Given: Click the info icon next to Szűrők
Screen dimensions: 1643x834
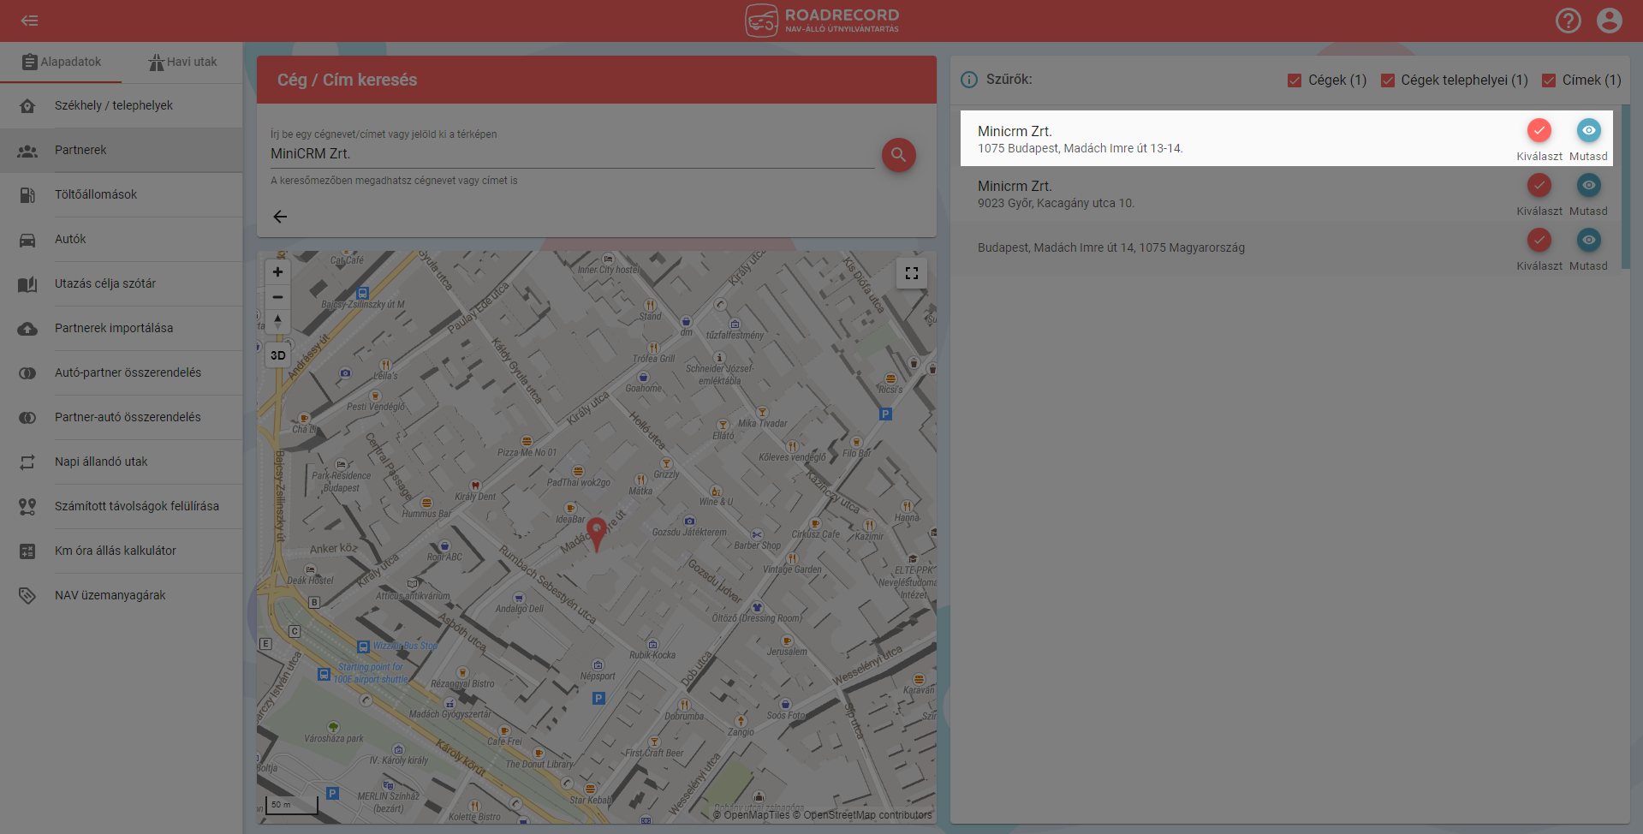Looking at the screenshot, I should [x=968, y=80].
